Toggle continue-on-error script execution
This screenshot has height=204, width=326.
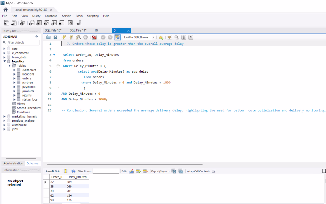tap(94, 37)
